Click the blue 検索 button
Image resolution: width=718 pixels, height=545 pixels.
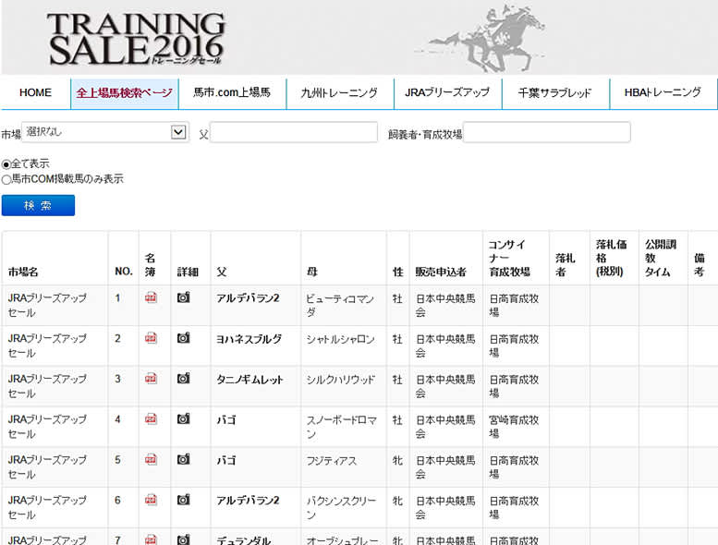click(x=38, y=205)
